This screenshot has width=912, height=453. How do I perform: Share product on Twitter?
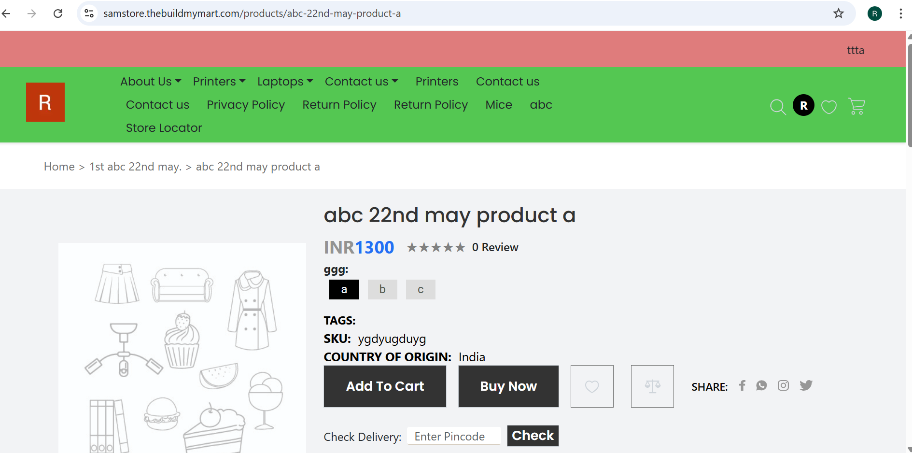(x=806, y=385)
